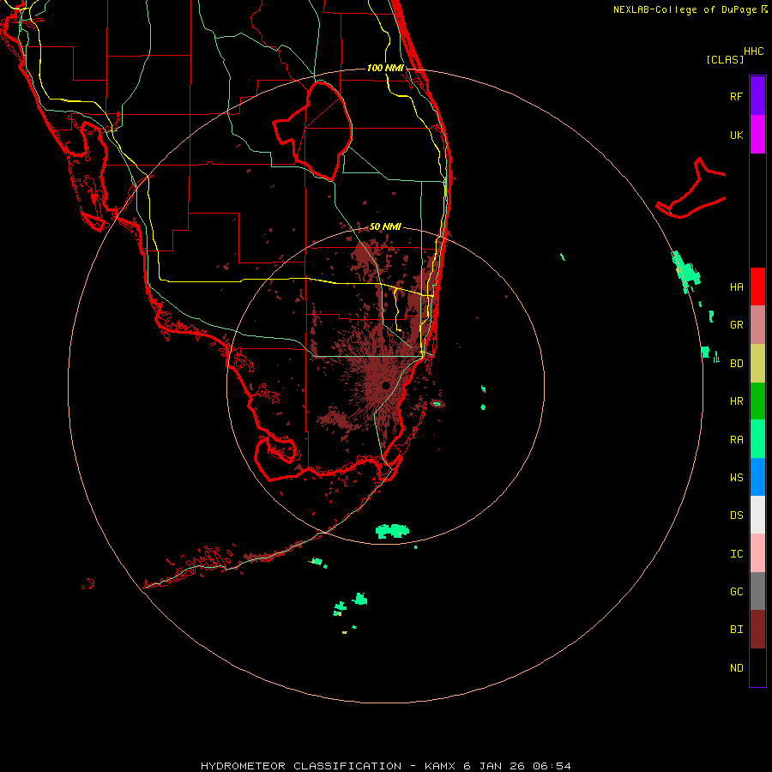Click the 50 NMI range ring label

[x=385, y=226]
